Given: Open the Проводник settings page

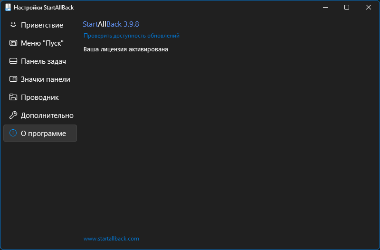Looking at the screenshot, I should click(40, 97).
